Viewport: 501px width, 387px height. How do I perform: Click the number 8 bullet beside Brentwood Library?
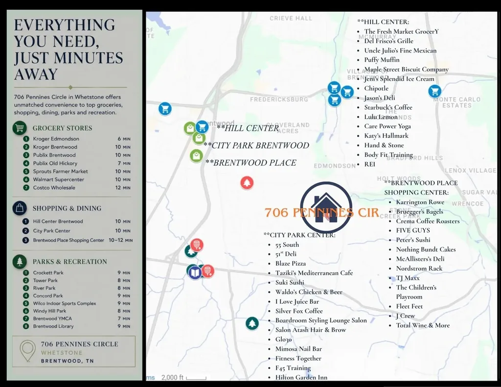pos(26,326)
